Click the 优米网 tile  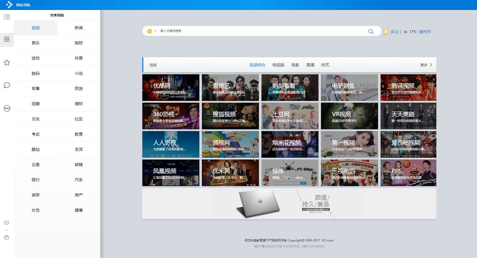click(230, 173)
